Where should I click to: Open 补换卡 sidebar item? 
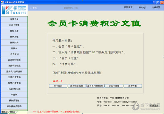[14, 48]
